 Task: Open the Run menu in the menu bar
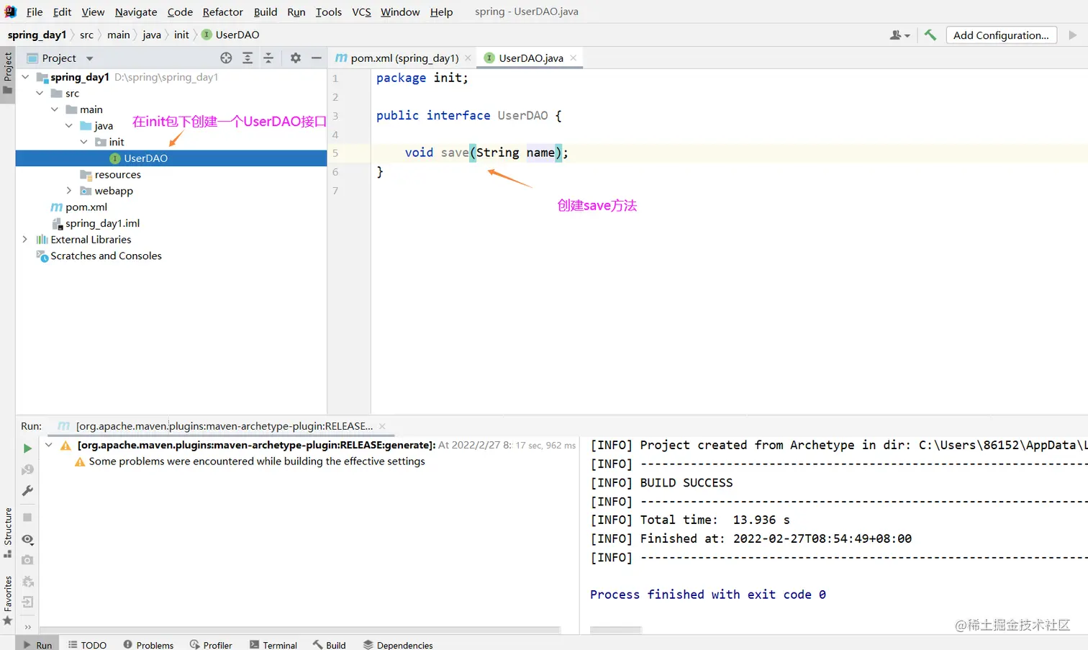click(296, 12)
